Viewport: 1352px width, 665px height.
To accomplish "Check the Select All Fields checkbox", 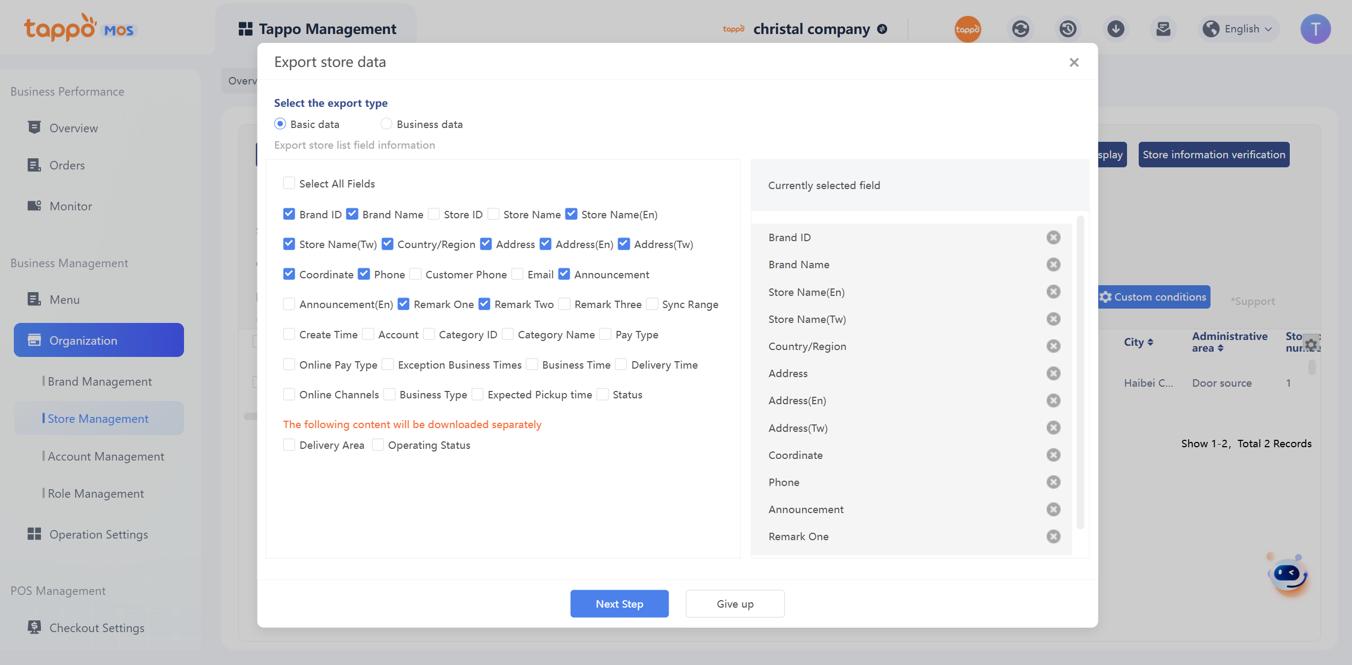I will (x=289, y=183).
